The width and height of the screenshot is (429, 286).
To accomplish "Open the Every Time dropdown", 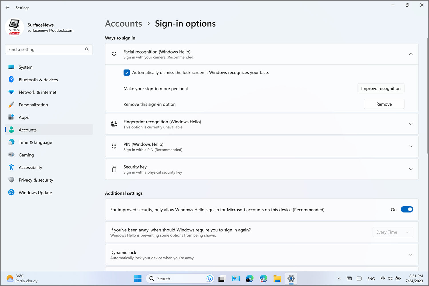I will [x=393, y=232].
